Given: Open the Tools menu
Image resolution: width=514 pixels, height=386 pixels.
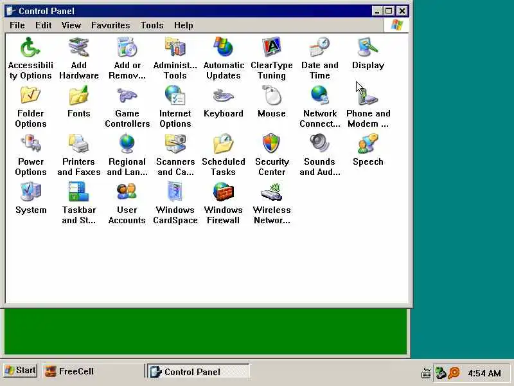Looking at the screenshot, I should [x=152, y=25].
